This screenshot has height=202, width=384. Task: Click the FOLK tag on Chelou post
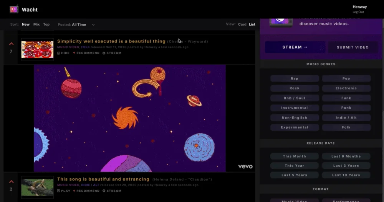point(86,47)
